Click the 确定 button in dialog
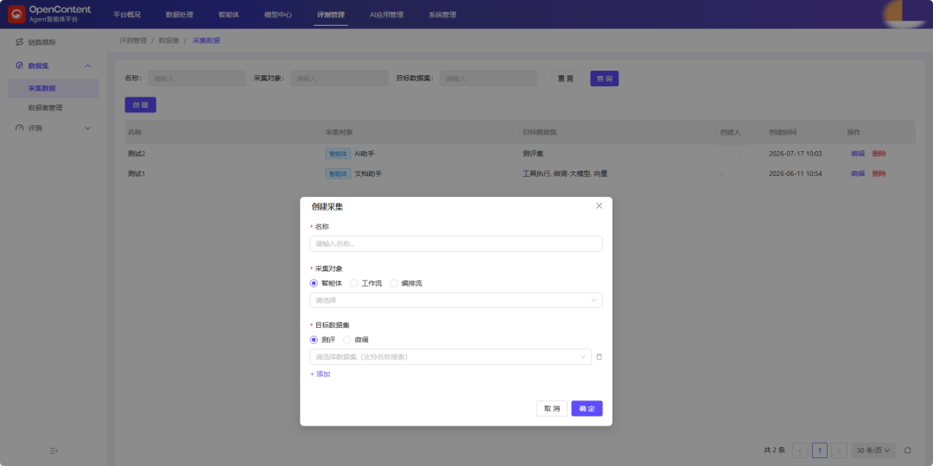 (x=587, y=408)
